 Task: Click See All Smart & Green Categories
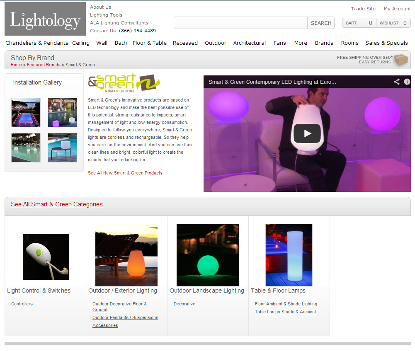(57, 204)
